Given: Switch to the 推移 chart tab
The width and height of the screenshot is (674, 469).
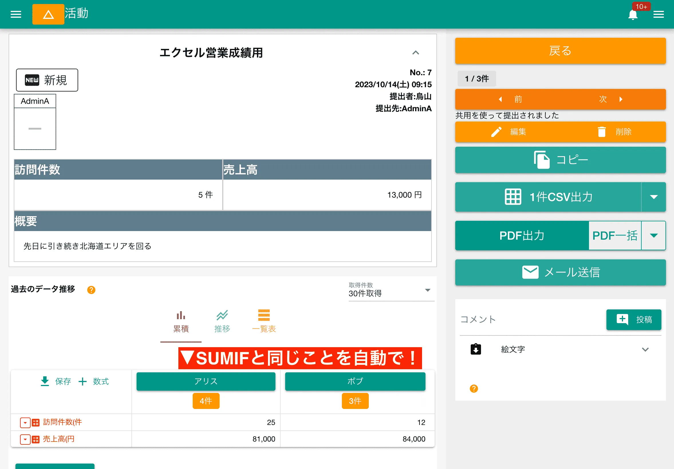Looking at the screenshot, I should (x=222, y=321).
